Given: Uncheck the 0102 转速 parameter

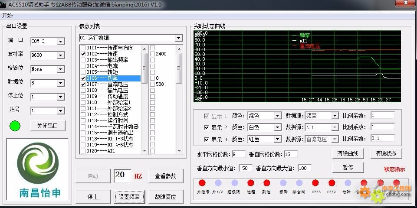Looking at the screenshot, I should [83, 54].
